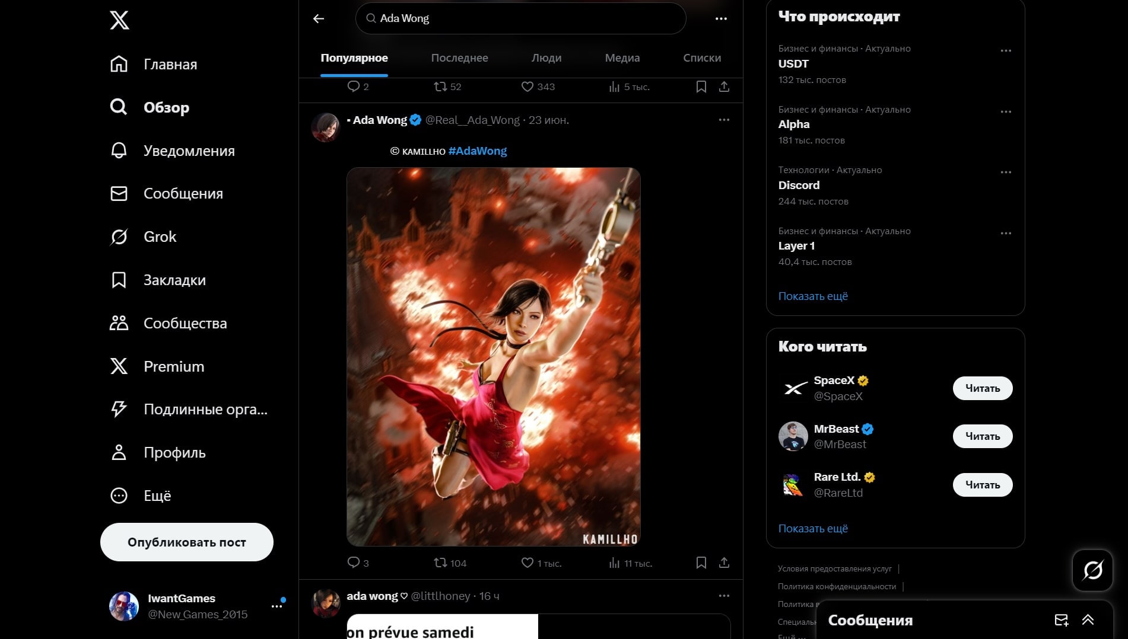Click the IwantGames profile avatar
The image size is (1128, 639).
click(x=124, y=606)
